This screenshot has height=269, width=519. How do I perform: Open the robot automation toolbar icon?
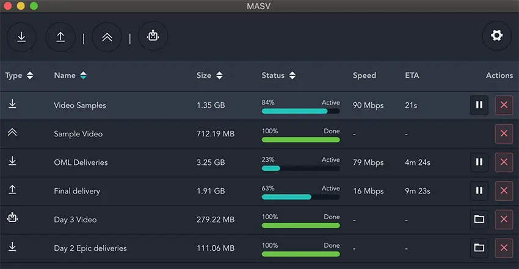153,36
